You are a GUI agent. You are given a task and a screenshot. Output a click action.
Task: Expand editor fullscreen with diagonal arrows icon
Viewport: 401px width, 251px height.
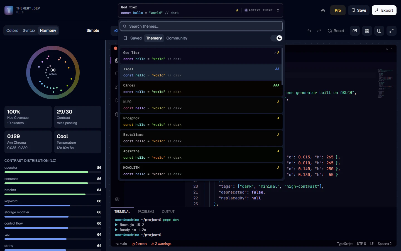(391, 31)
